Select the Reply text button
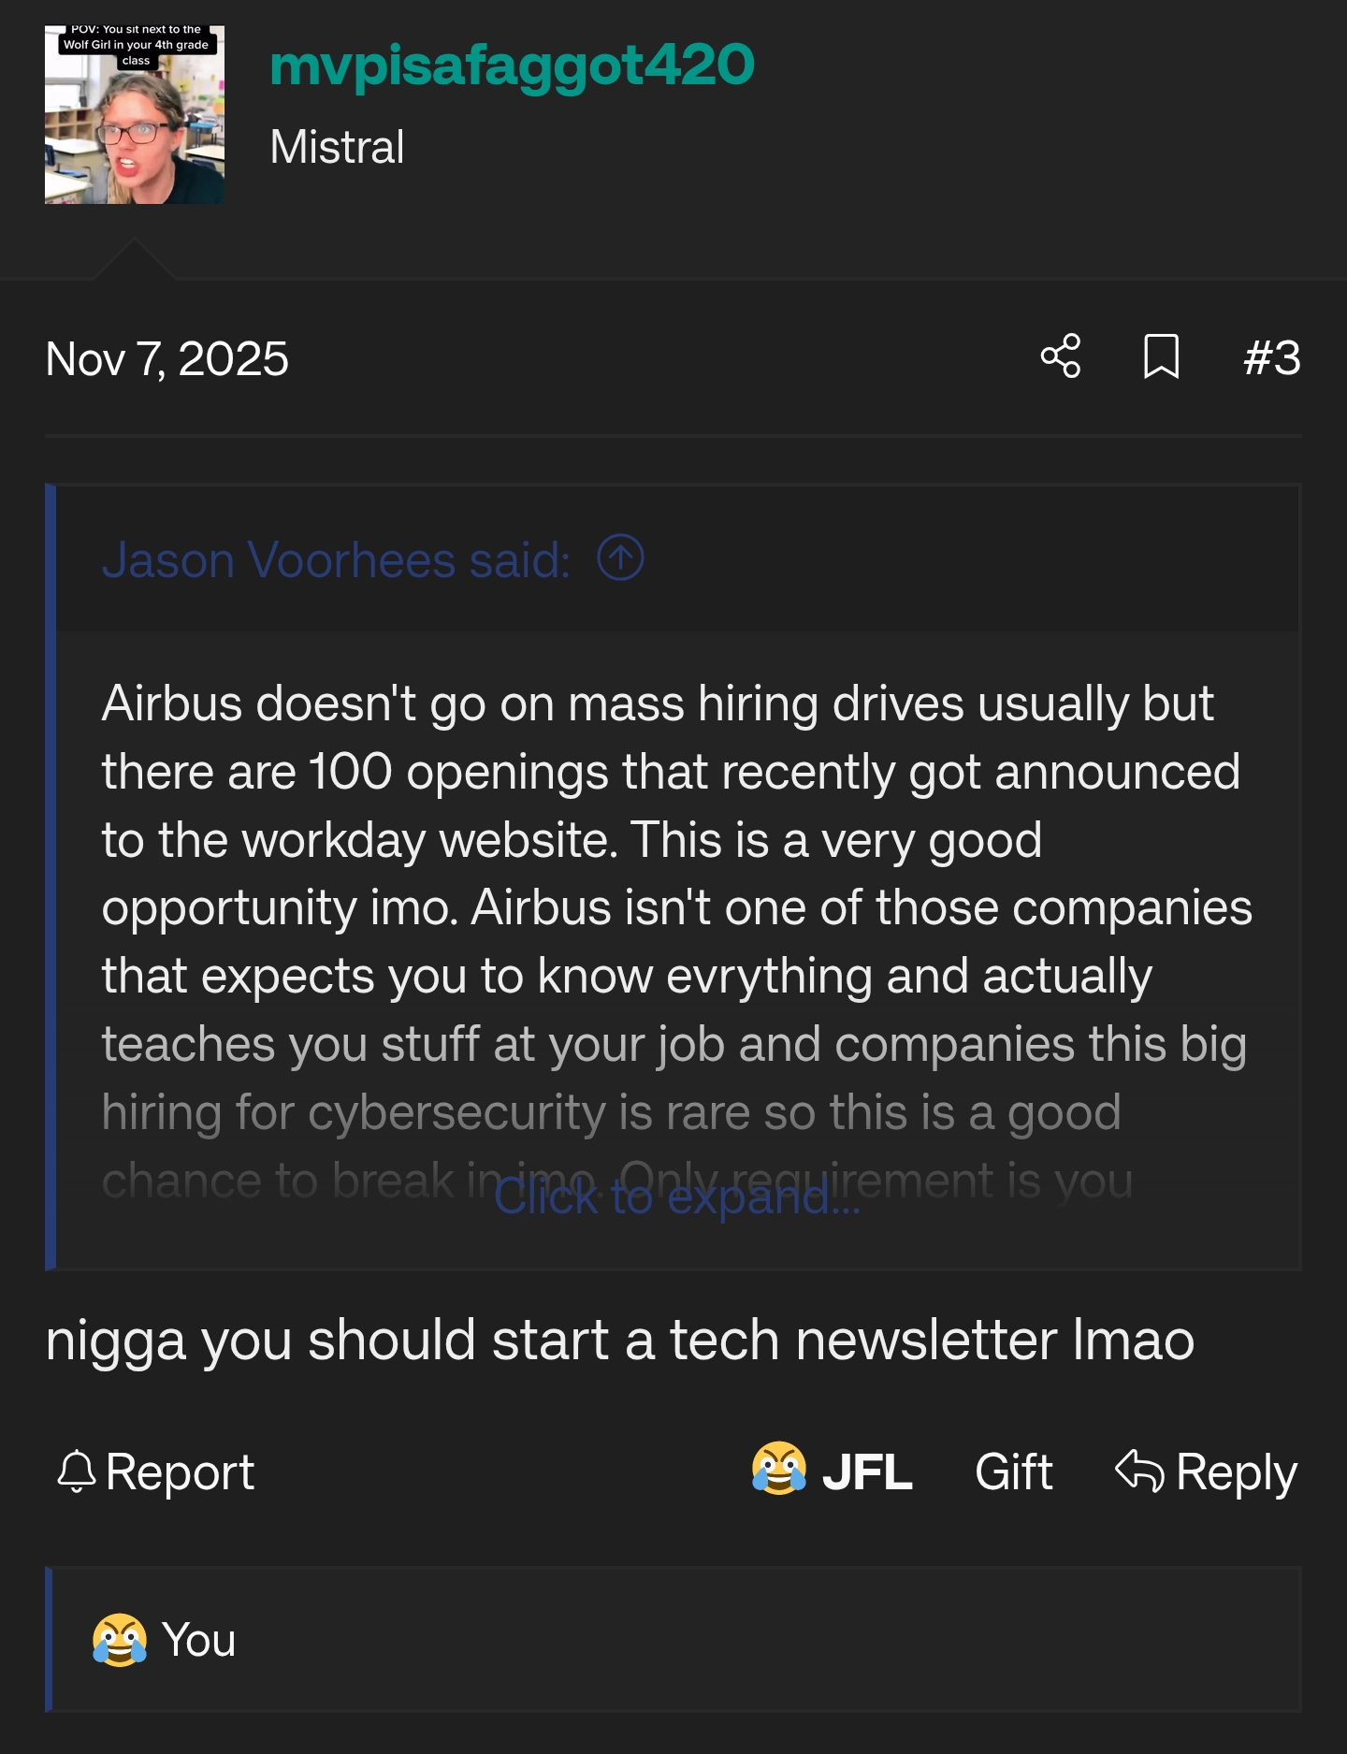 tap(1237, 1472)
